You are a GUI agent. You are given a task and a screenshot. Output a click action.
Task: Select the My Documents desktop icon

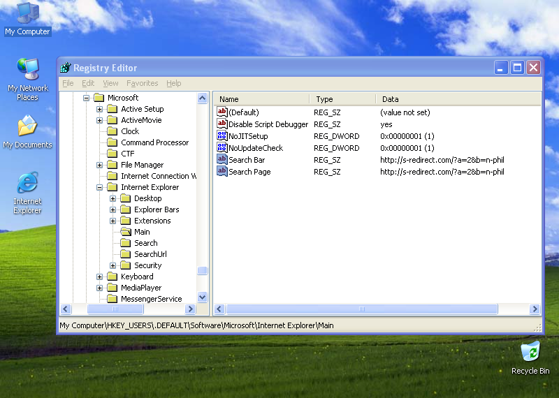coord(27,131)
